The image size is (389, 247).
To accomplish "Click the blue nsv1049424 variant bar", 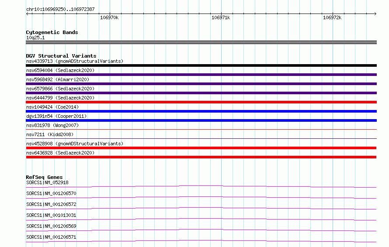I will pyautogui.click(x=201, y=111).
